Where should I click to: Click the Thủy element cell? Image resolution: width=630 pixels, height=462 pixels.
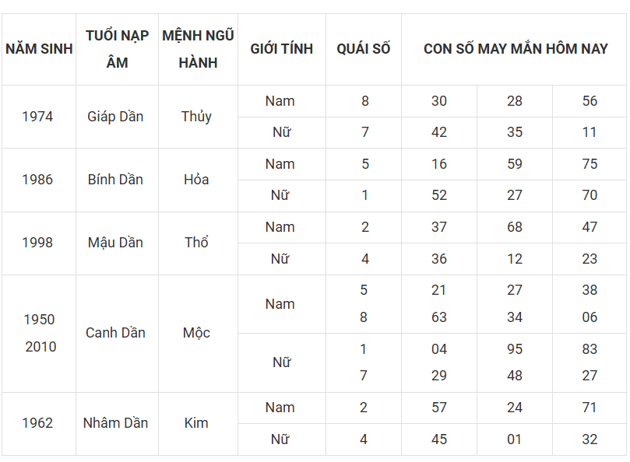tap(198, 117)
